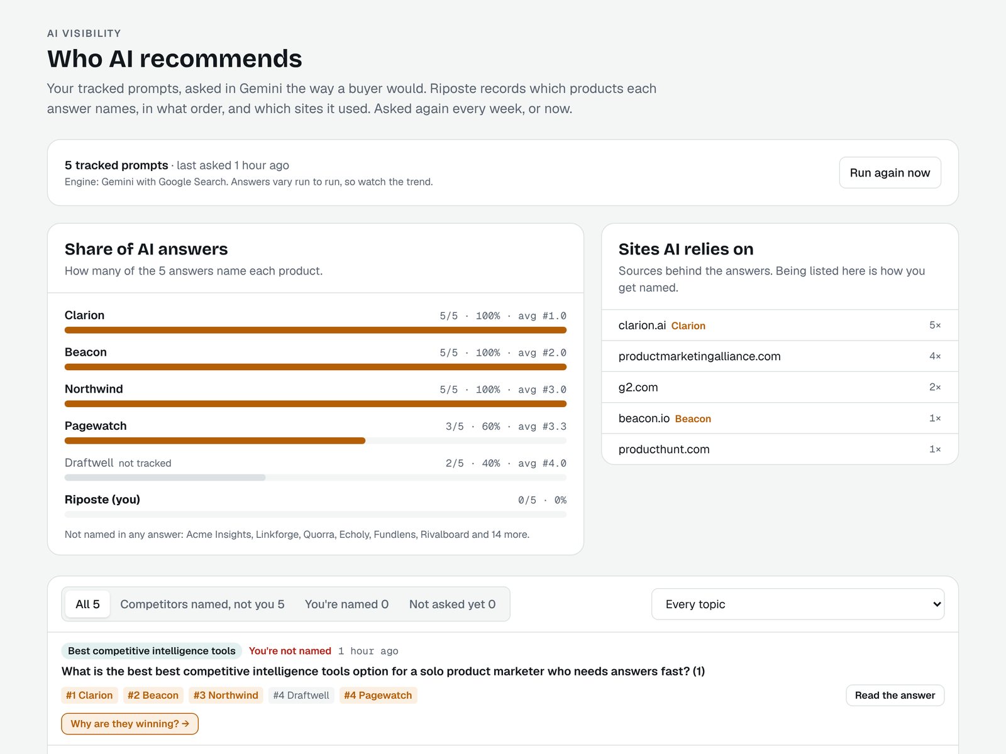1006x754 pixels.
Task: Open Read the answer
Action: (x=895, y=695)
